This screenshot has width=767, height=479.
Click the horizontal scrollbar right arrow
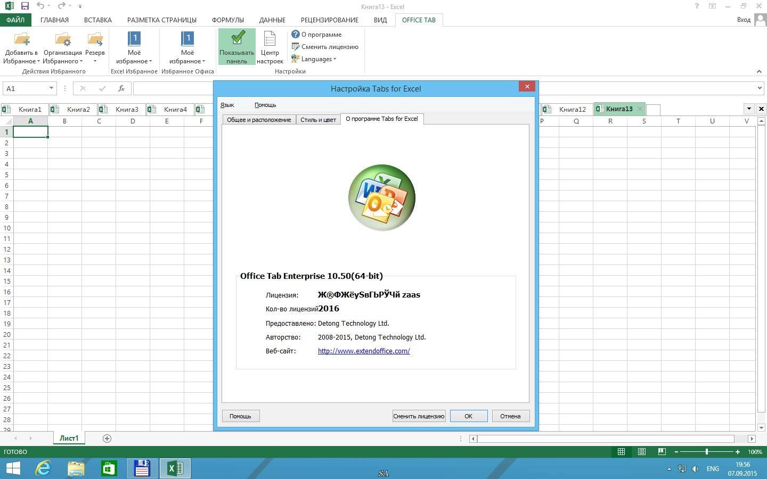pos(752,439)
